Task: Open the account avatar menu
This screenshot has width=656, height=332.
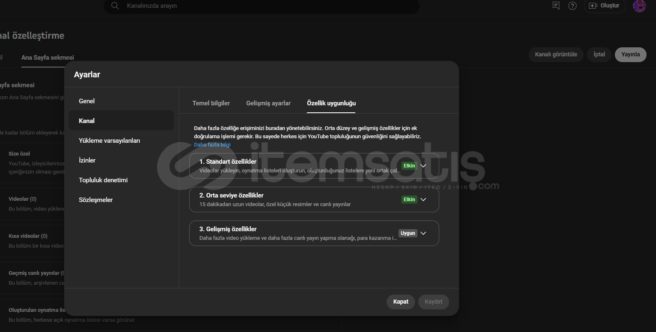Action: [x=640, y=6]
